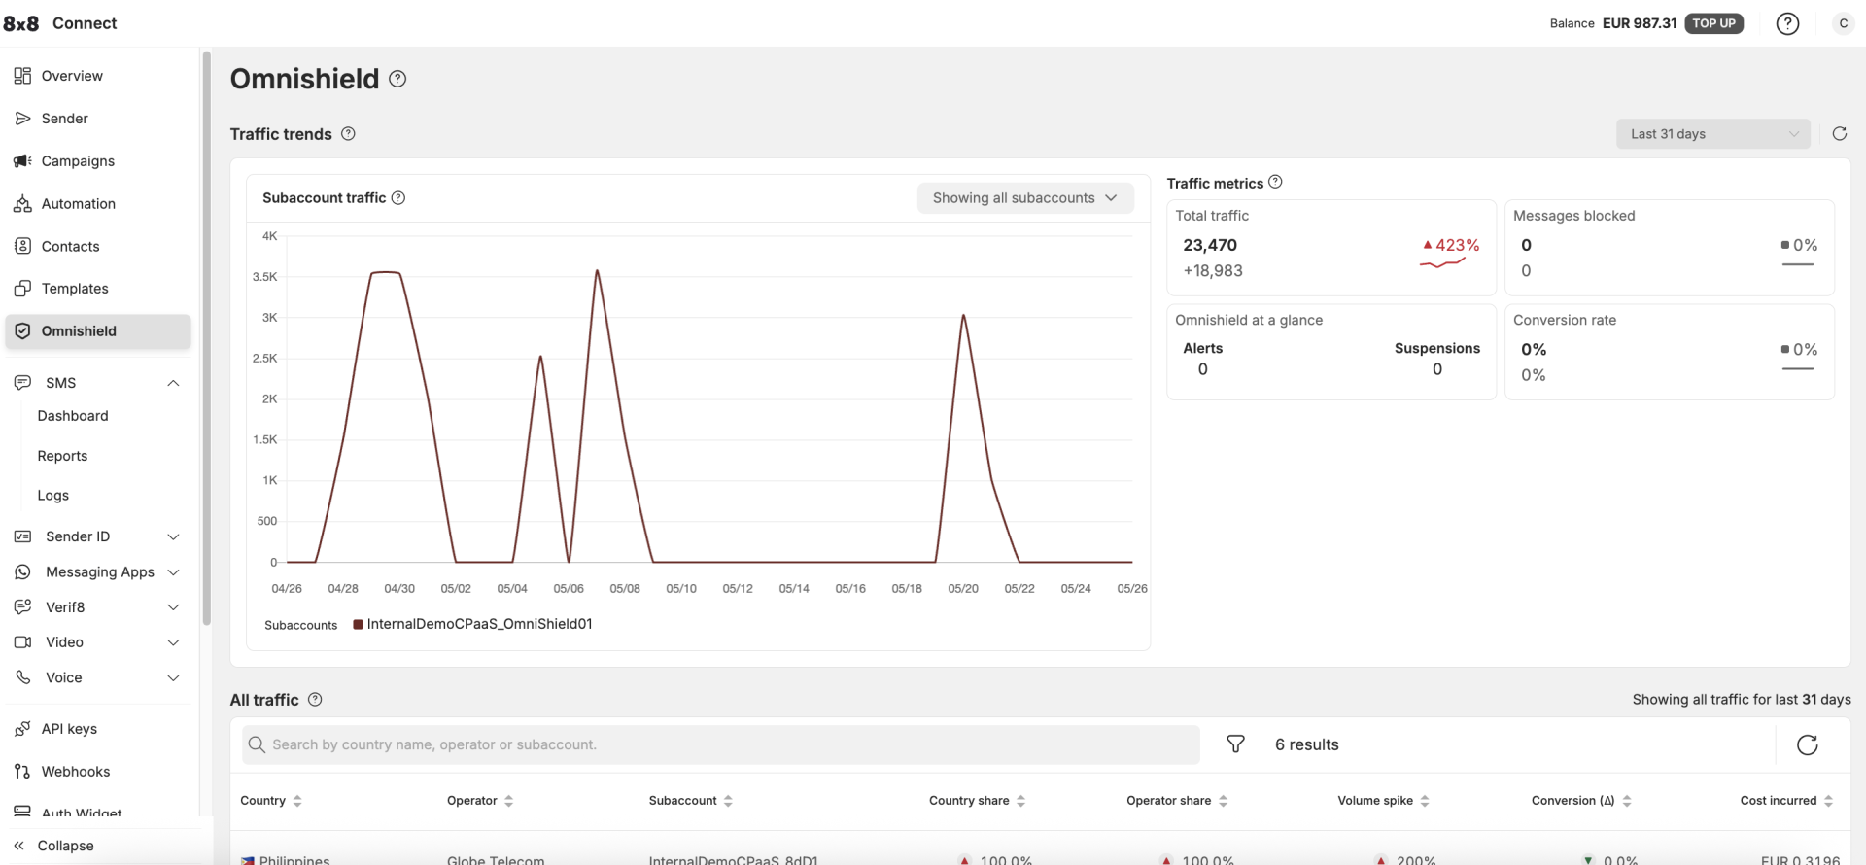Image resolution: width=1866 pixels, height=865 pixels.
Task: Open the filter icon in All traffic
Action: tap(1235, 744)
